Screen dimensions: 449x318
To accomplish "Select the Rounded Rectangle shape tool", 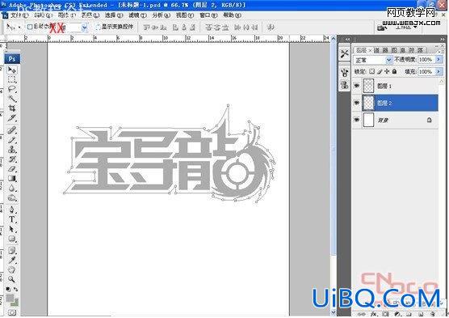I will pos(12,239).
